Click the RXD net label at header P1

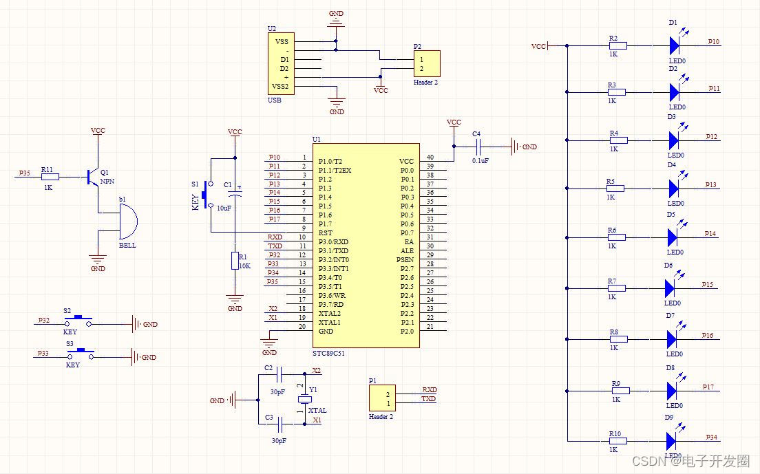point(430,390)
